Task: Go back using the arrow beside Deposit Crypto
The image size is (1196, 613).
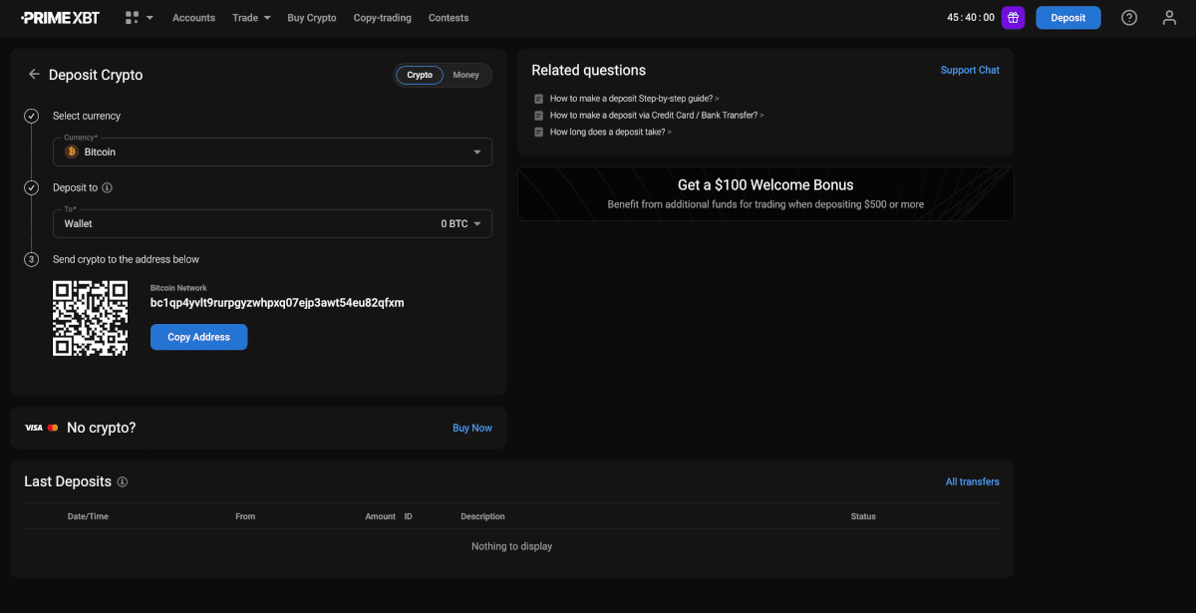Action: tap(34, 75)
